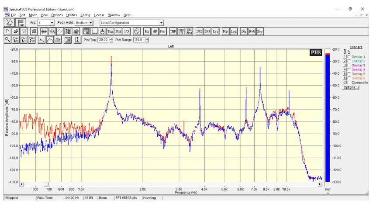The width and height of the screenshot is (373, 204).
Task: Click the scrollbar right arrow
Action: point(320,184)
